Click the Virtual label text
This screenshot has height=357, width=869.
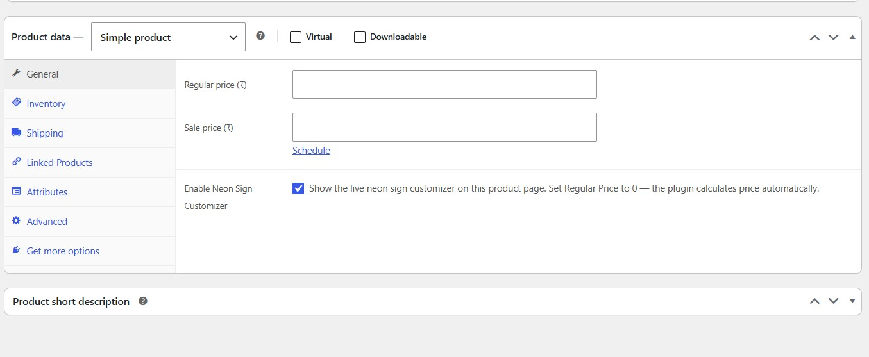[319, 37]
